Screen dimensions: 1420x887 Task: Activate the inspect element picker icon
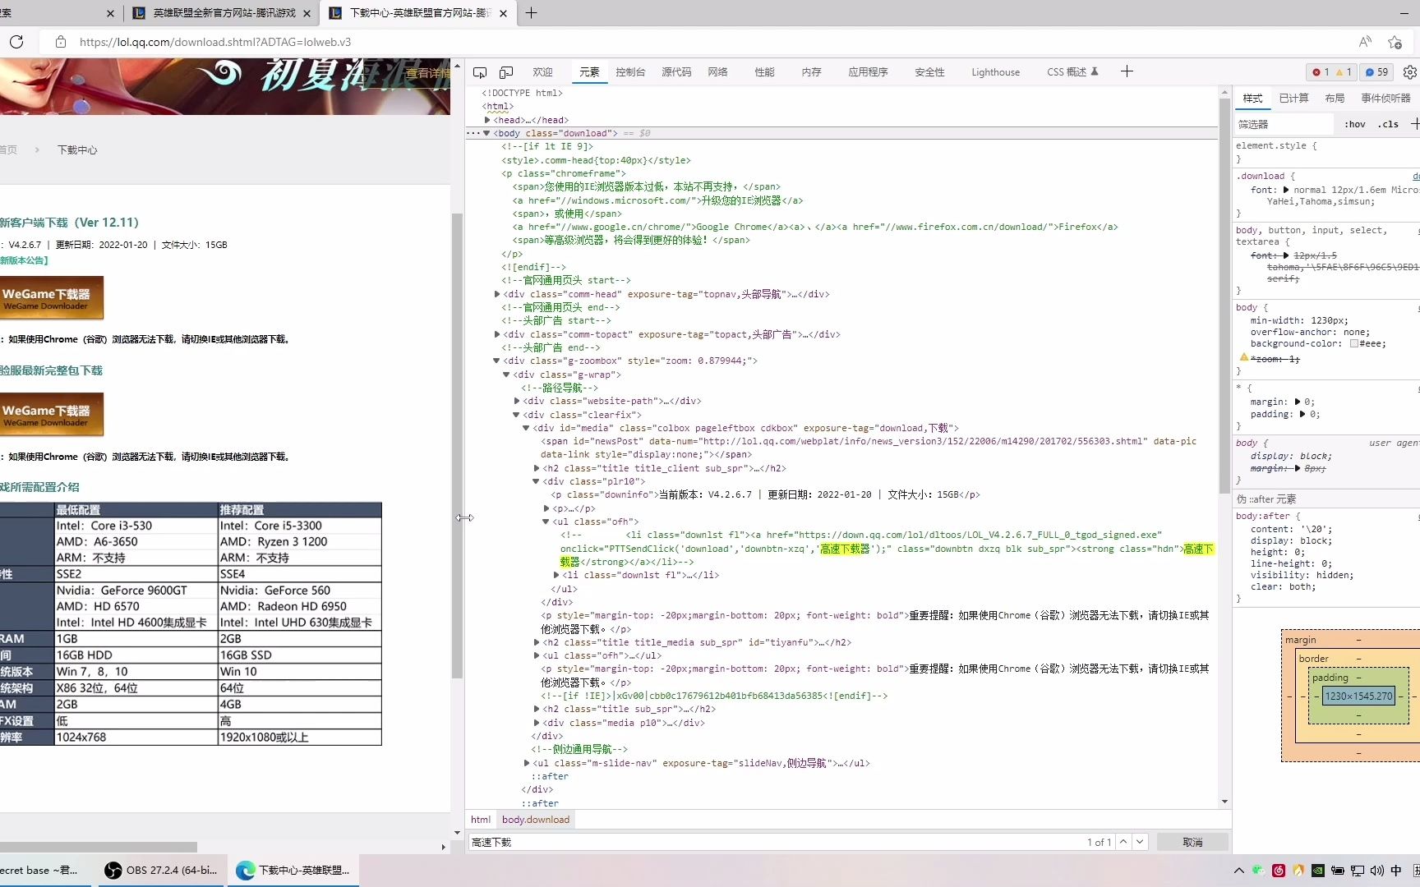pos(480,72)
